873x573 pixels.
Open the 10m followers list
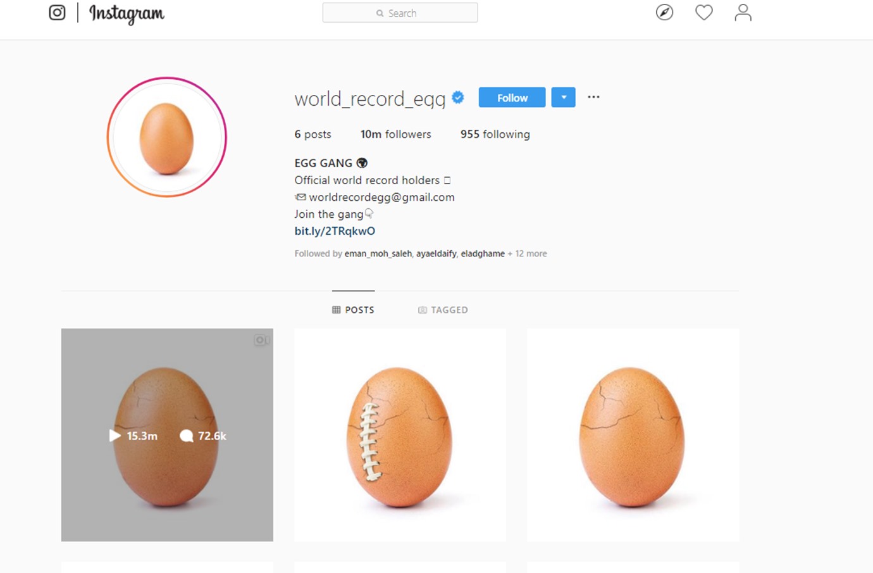click(395, 134)
